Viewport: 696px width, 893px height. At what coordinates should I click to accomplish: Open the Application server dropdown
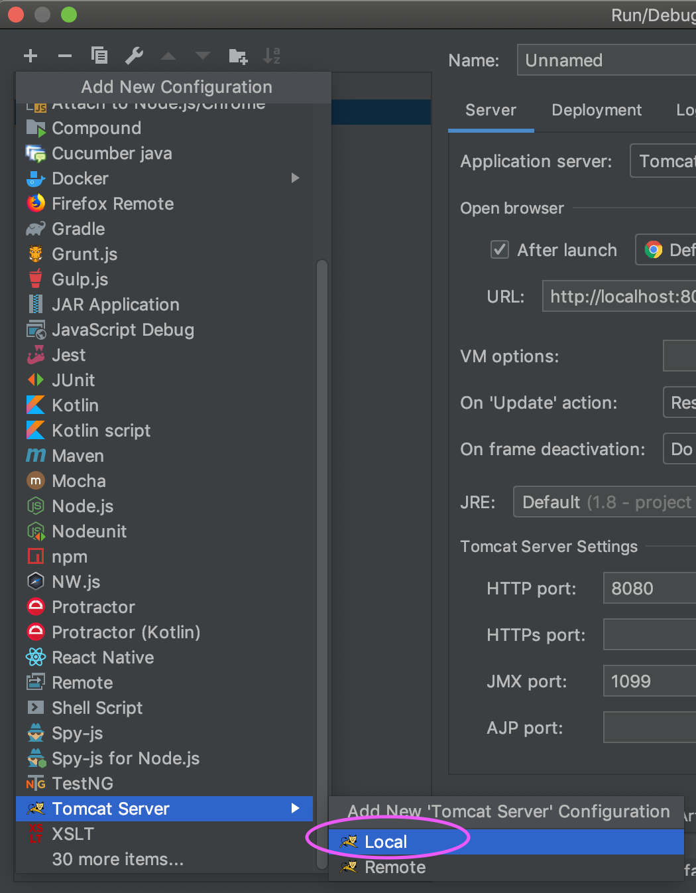(x=663, y=161)
